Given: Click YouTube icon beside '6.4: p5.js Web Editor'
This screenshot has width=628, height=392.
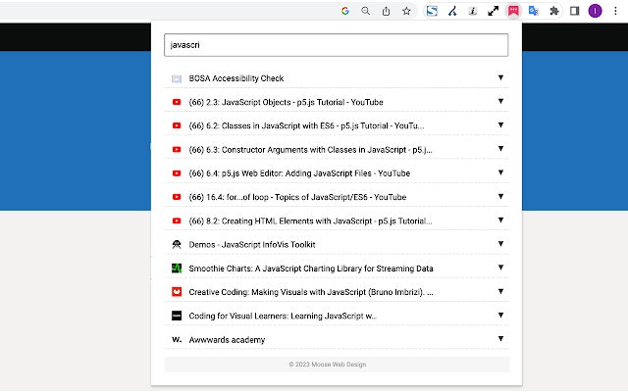Looking at the screenshot, I should click(x=177, y=173).
